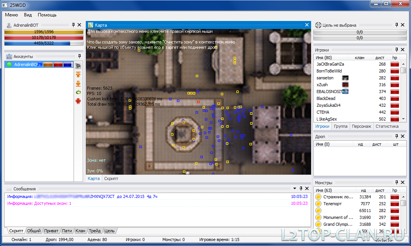
Task: Select player BlackDead in the list
Action: [x=357, y=98]
